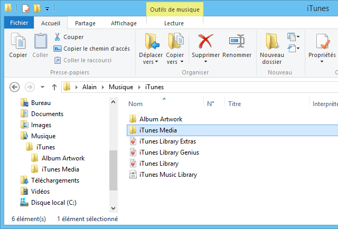The image size is (338, 229).
Task: Click the Renommer icon
Action: tap(237, 41)
